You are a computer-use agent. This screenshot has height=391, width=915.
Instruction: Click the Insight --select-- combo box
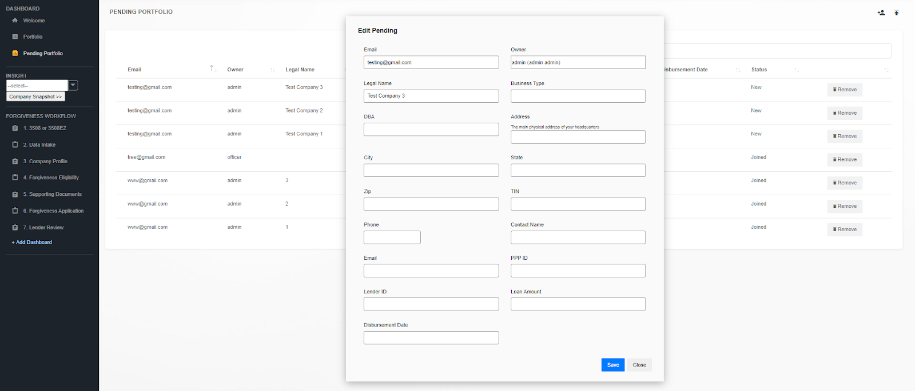point(37,86)
